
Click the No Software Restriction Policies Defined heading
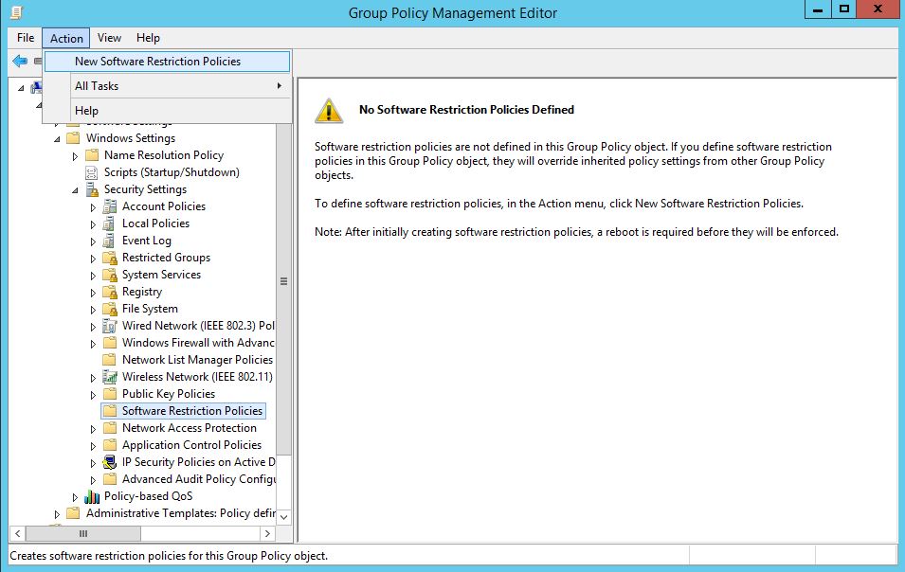click(x=466, y=110)
